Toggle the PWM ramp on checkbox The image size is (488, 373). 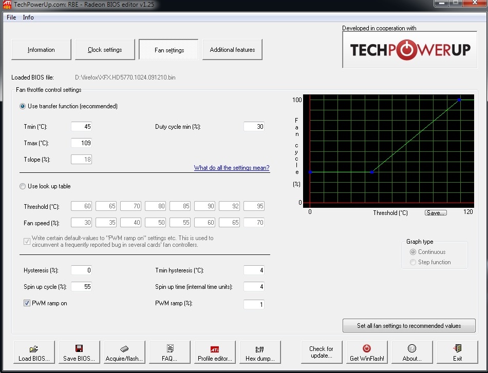tap(27, 303)
